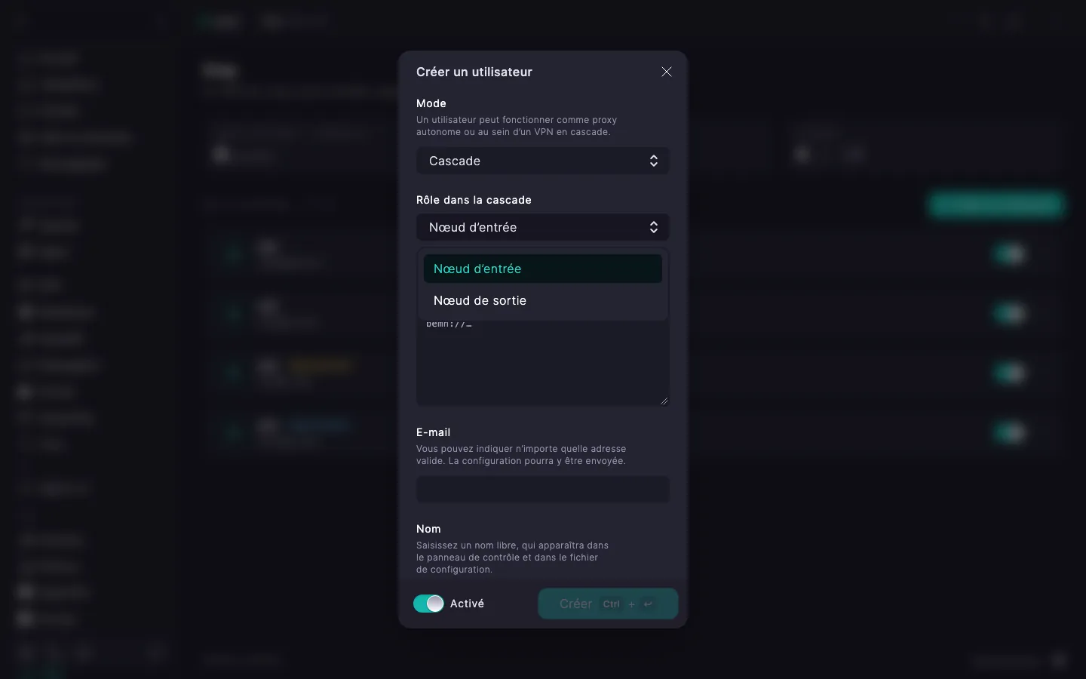Click the dialog title Créer un utilisateur
This screenshot has height=679, width=1086.
point(474,72)
